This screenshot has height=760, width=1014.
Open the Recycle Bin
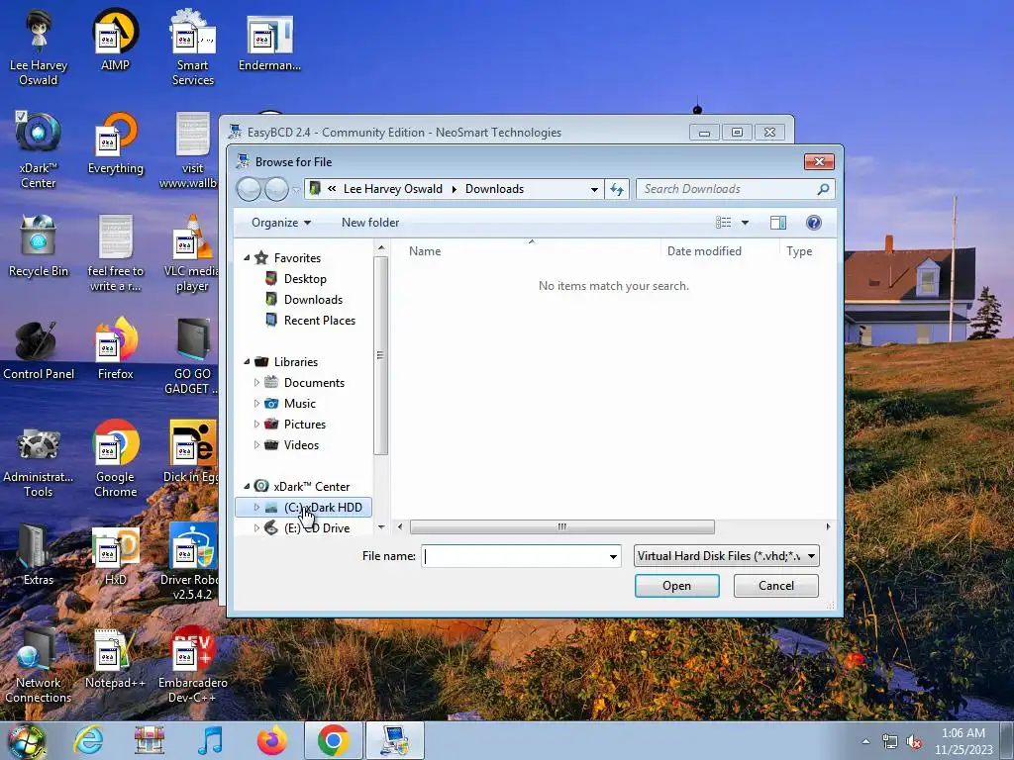pyautogui.click(x=39, y=245)
